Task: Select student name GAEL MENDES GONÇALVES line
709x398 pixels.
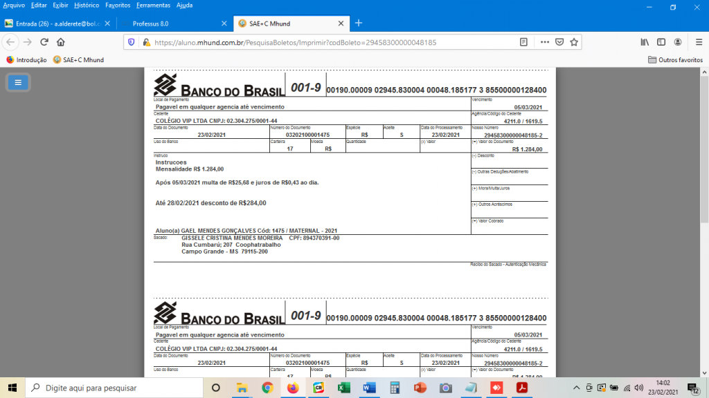Action: [246, 231]
